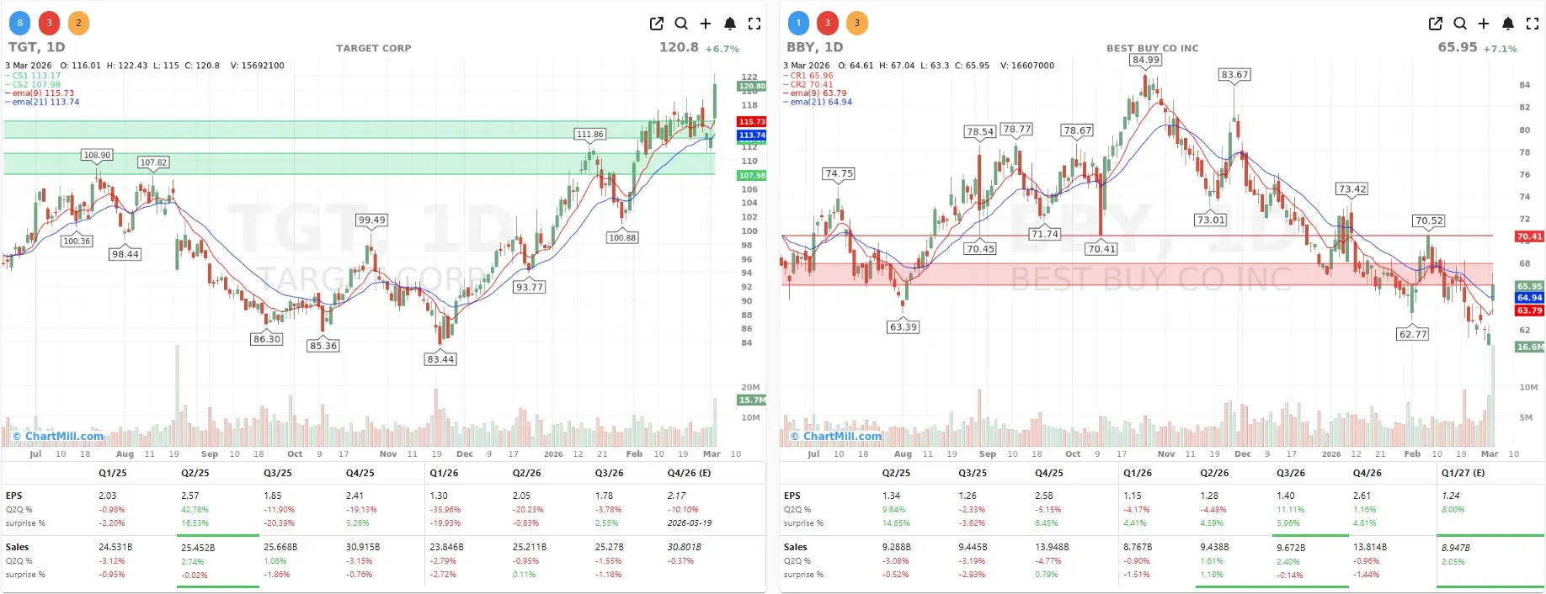Select the CS2 107.98 legend entry
This screenshot has width=1546, height=594.
pyautogui.click(x=34, y=84)
